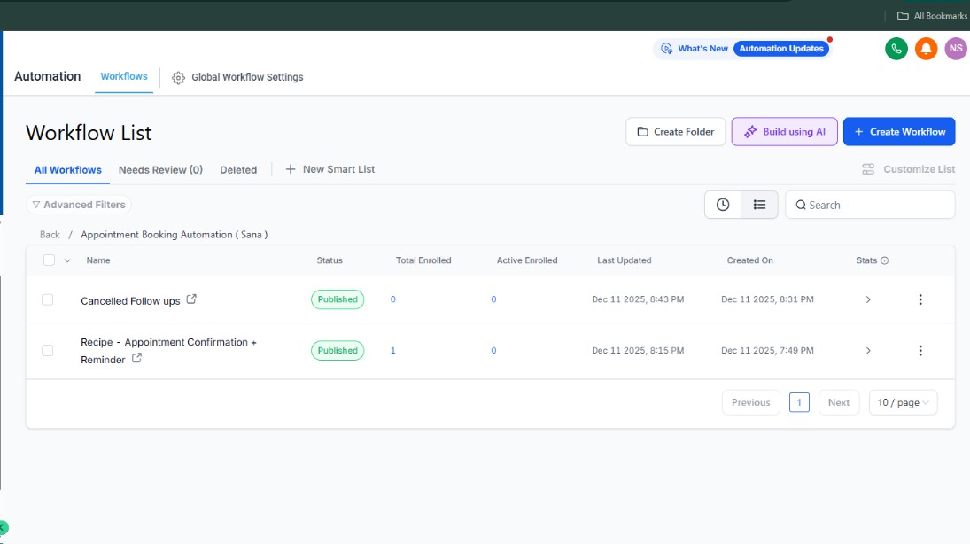
Task: Check the Recipe Appointment Confirmation row
Action: (x=48, y=351)
